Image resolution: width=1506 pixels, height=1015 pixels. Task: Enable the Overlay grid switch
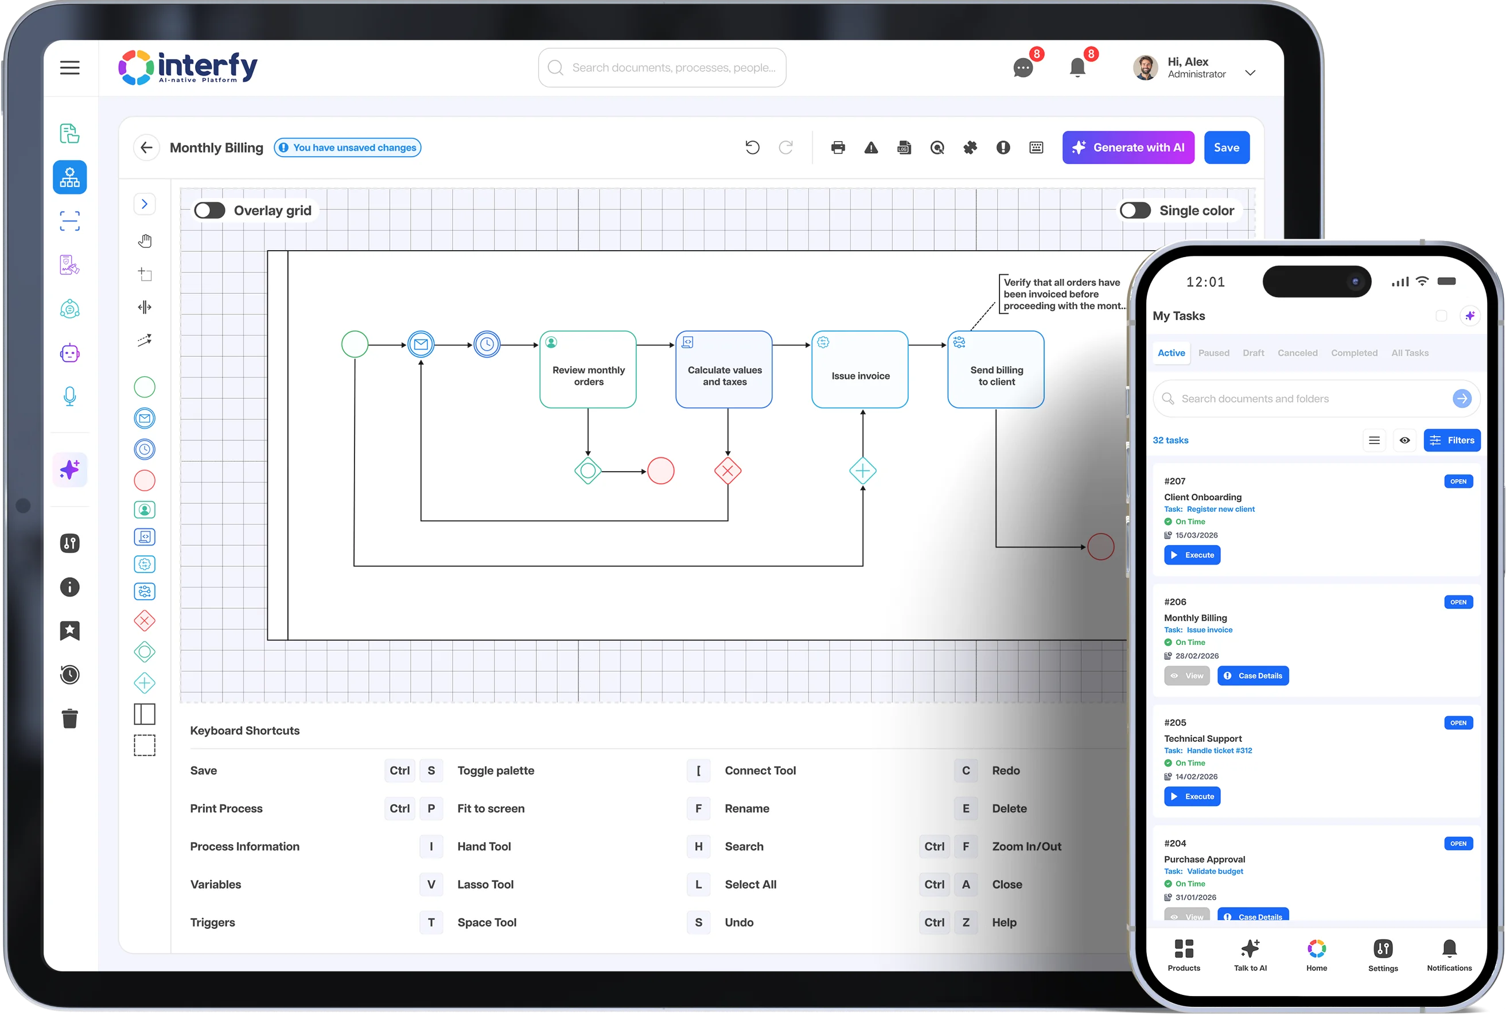[209, 211]
